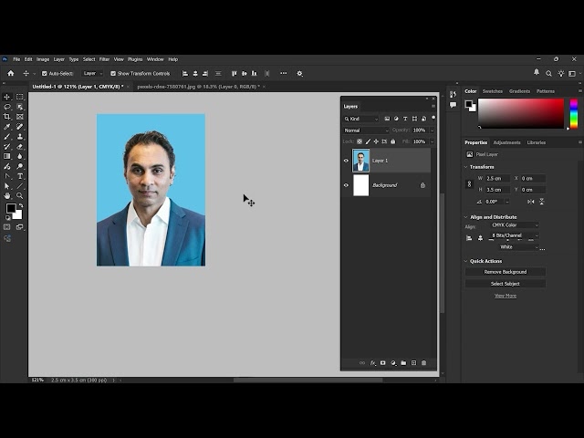Open the Filter menu
Image resolution: width=584 pixels, height=438 pixels.
pyautogui.click(x=104, y=59)
